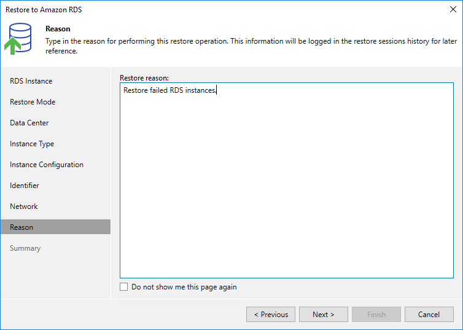Screen dimensions: 463x330
Task: Jump to the Instance Configuration step
Action: pyautogui.click(x=47, y=165)
